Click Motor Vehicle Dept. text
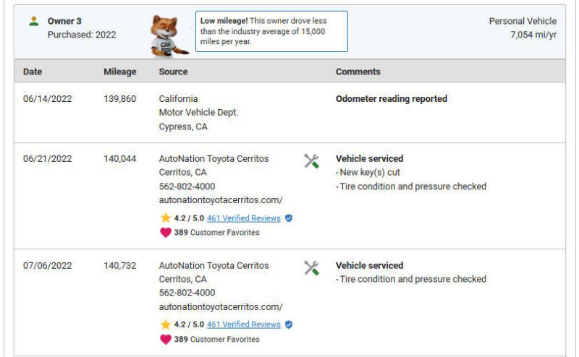Image resolution: width=579 pixels, height=357 pixels. [x=198, y=113]
